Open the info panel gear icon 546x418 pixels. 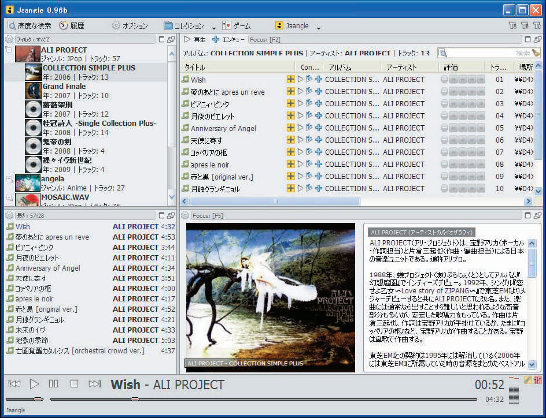pos(185,215)
